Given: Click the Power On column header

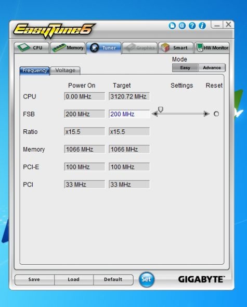Looking at the screenshot, I should pos(82,85).
